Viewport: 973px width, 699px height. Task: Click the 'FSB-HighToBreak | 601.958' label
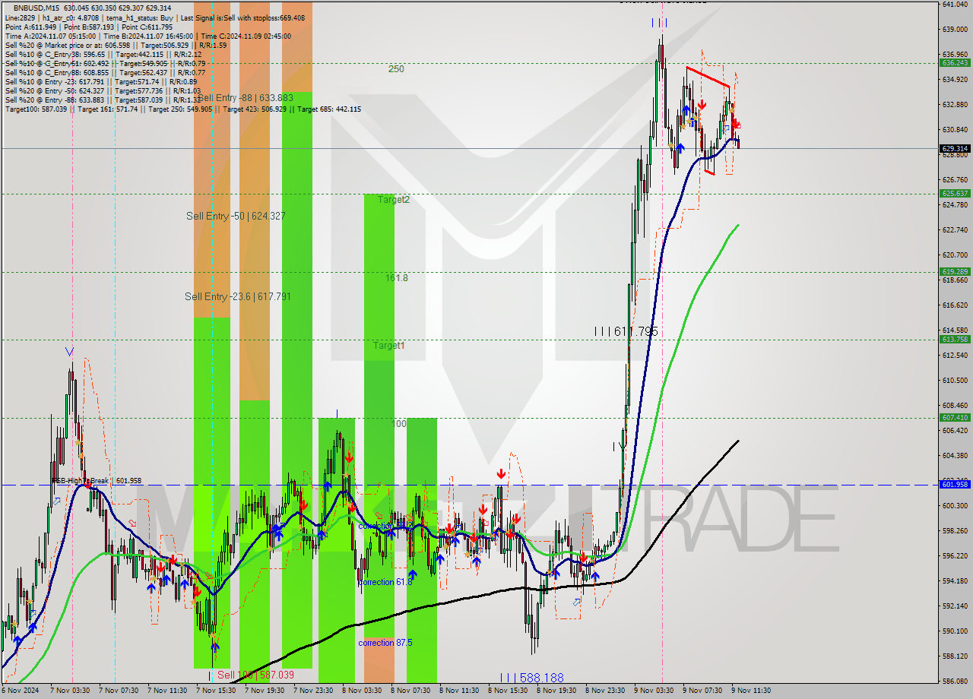pyautogui.click(x=97, y=481)
